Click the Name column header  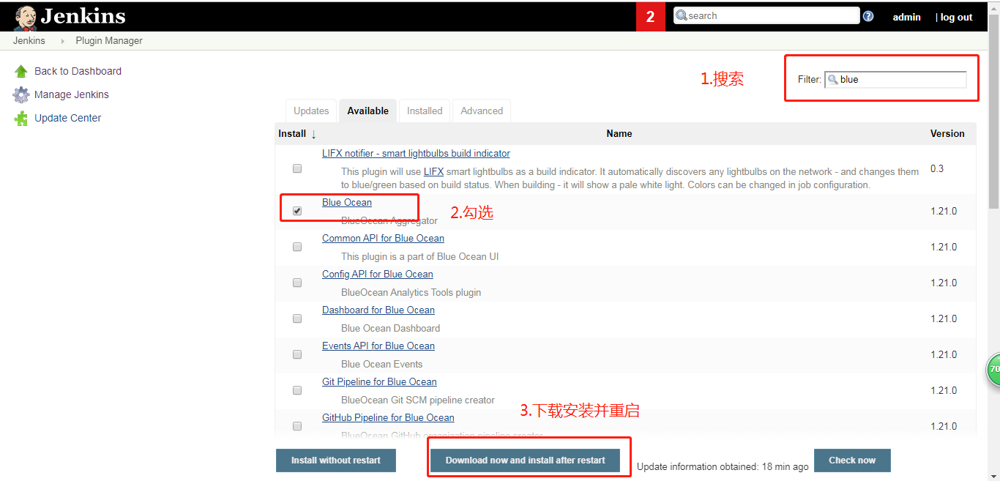(619, 134)
